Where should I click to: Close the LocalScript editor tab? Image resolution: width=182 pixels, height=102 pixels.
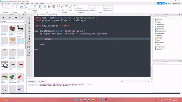point(58,15)
